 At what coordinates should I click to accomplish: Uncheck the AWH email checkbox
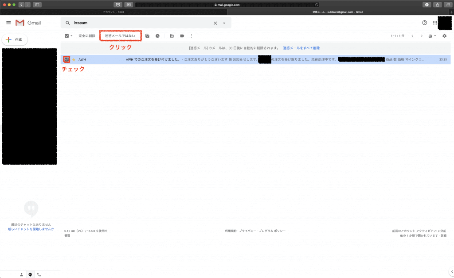(x=67, y=59)
